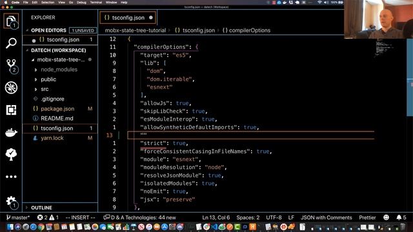Viewport: 413px width, 232px height.
Task: Show additional views via three dots icon
Action: 11,177
